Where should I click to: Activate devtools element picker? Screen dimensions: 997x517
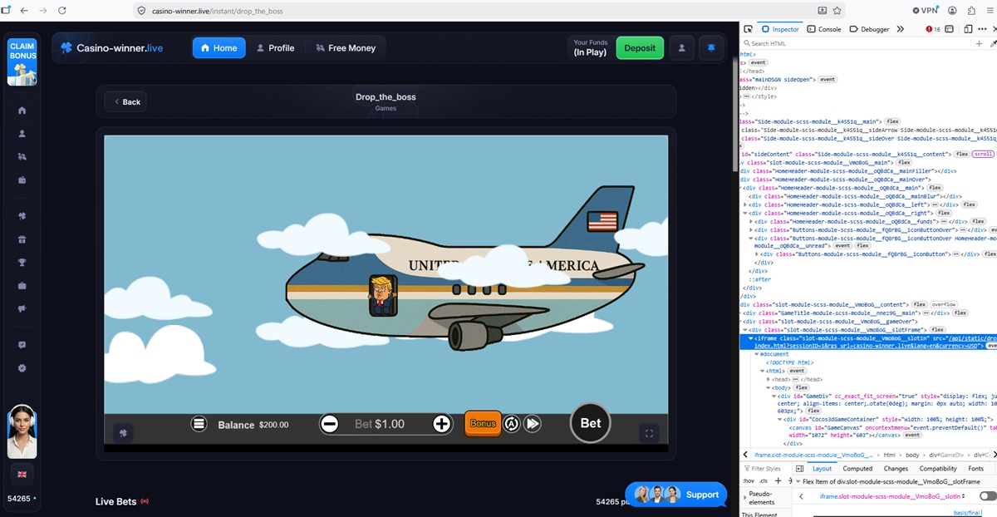tap(748, 29)
